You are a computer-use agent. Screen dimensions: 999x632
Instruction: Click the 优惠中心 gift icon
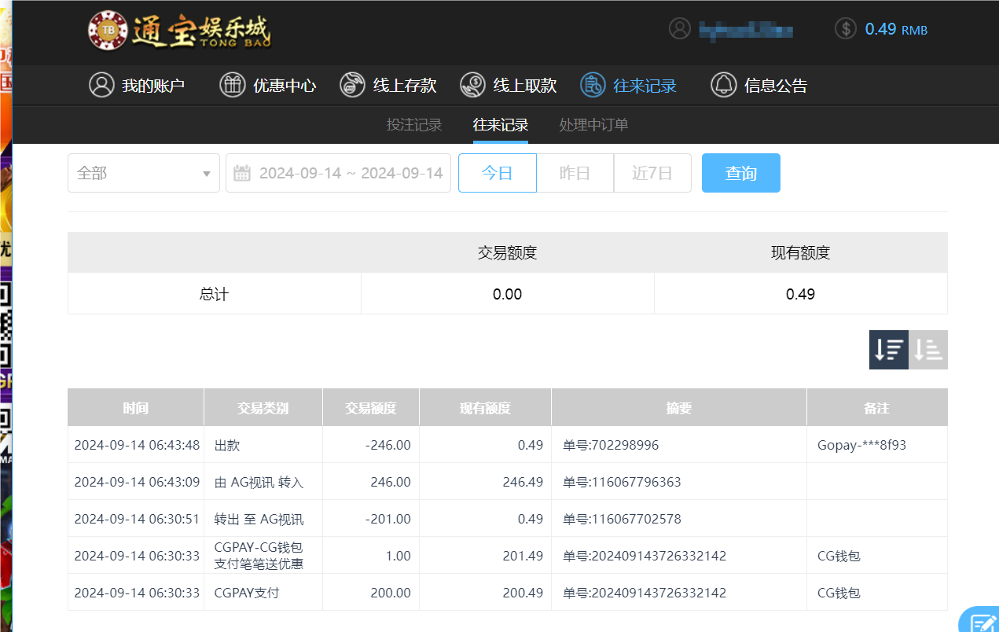pos(233,85)
